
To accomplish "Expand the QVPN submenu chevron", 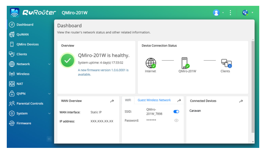I will coord(49,94).
